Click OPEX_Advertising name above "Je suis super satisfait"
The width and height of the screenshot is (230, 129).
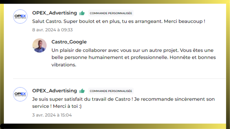point(55,91)
